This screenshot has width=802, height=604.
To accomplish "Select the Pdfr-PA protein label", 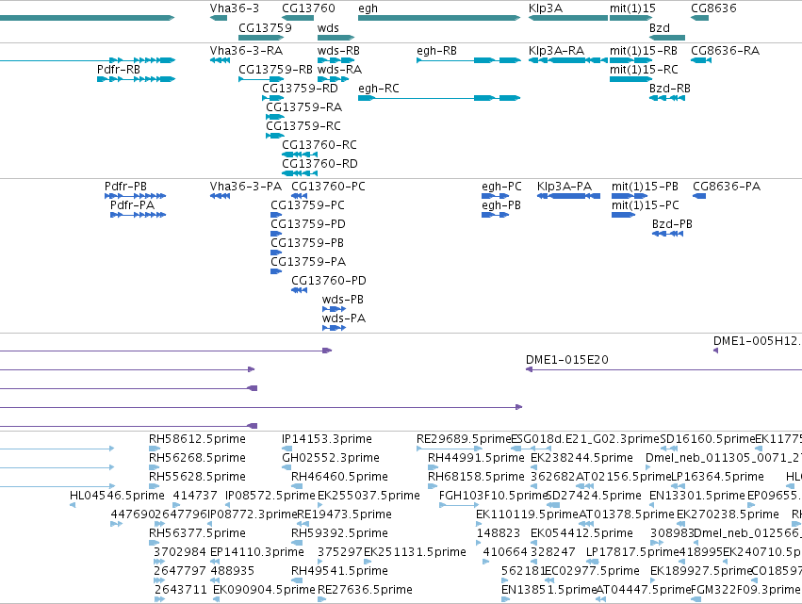I will click(x=132, y=205).
